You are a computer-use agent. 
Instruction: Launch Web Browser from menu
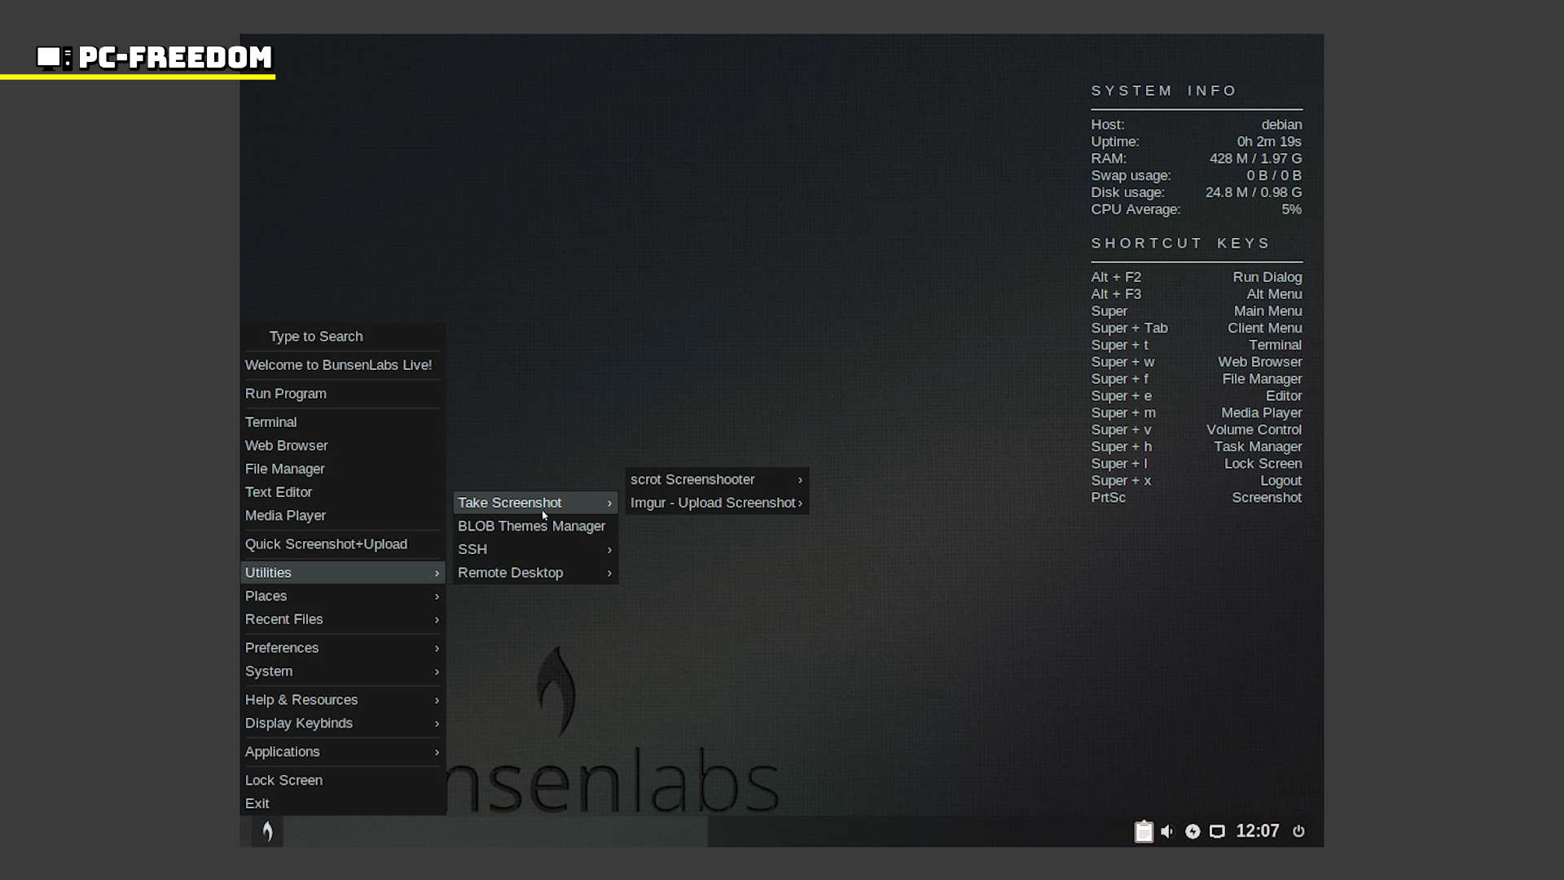pos(287,446)
